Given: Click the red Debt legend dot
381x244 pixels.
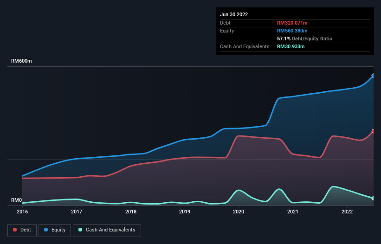Looking at the screenshot, I should 15,230.
